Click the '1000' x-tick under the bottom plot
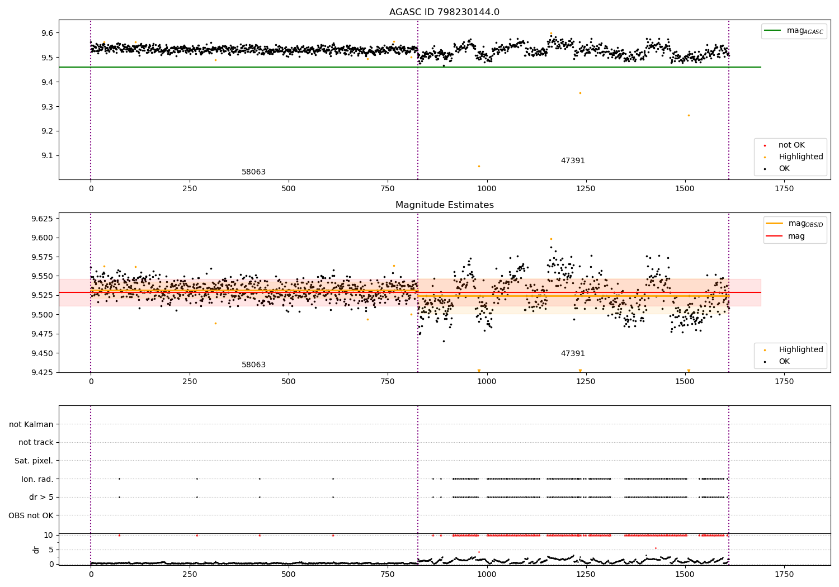The height and width of the screenshot is (587, 839). pos(487,574)
